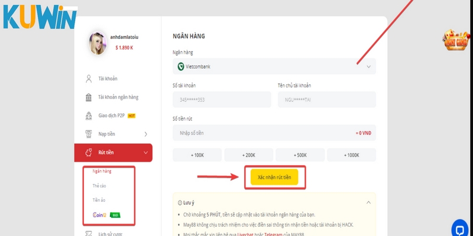Click the Mini Game floating icon
Image resolution: width=473 pixels, height=236 pixels.
456,40
